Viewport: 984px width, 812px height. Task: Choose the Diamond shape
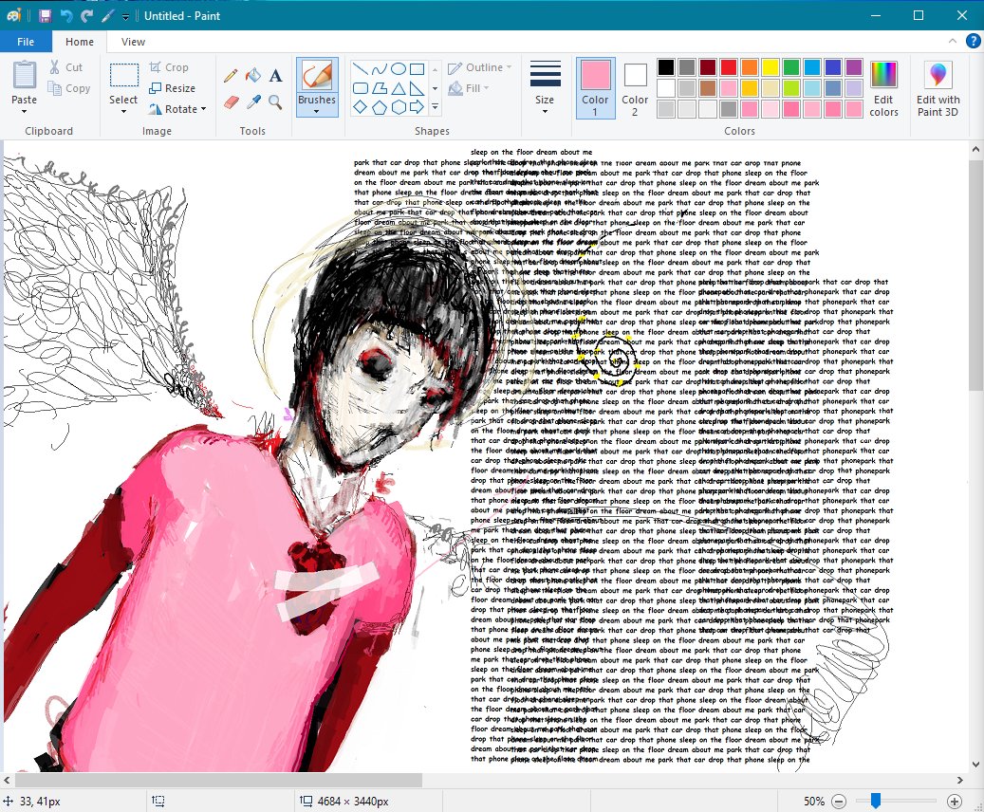(361, 107)
